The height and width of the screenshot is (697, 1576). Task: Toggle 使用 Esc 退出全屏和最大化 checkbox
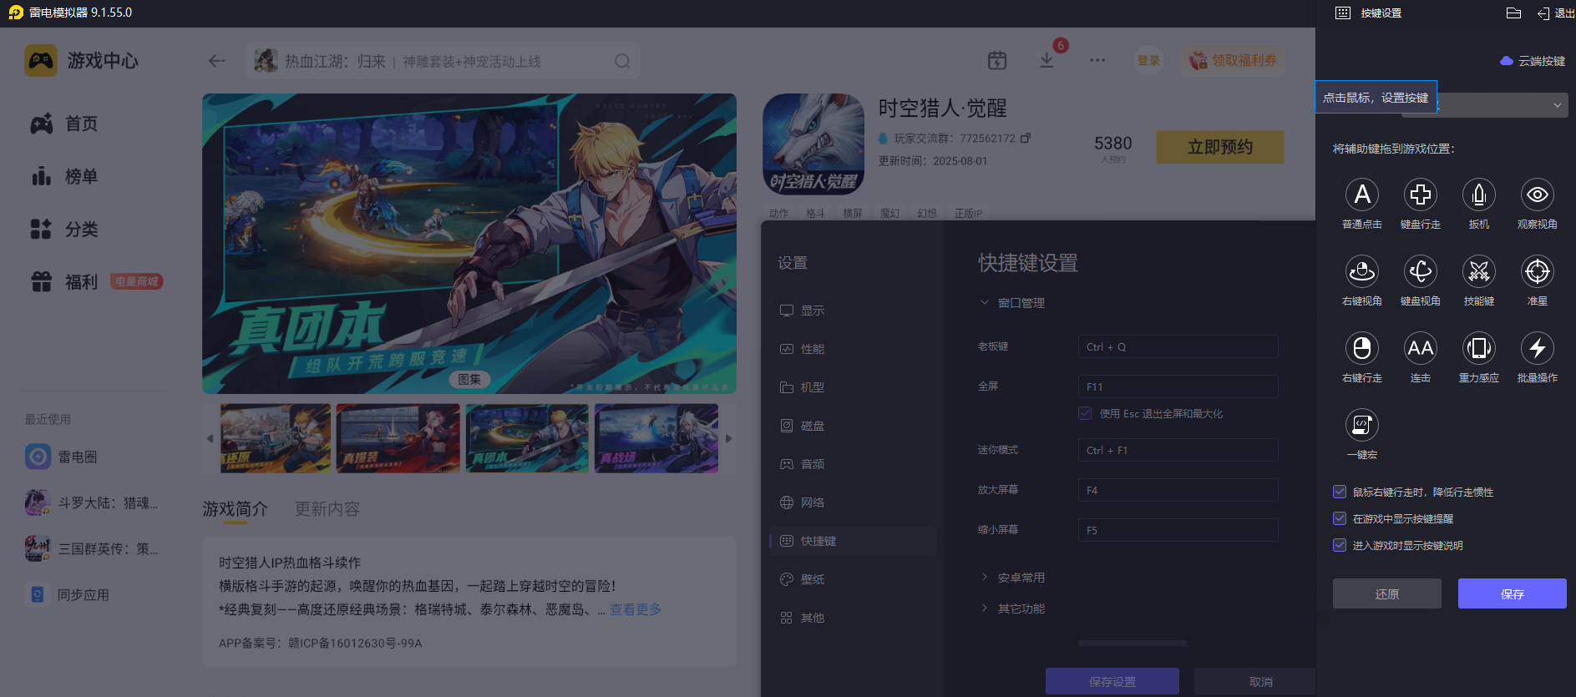[1085, 414]
